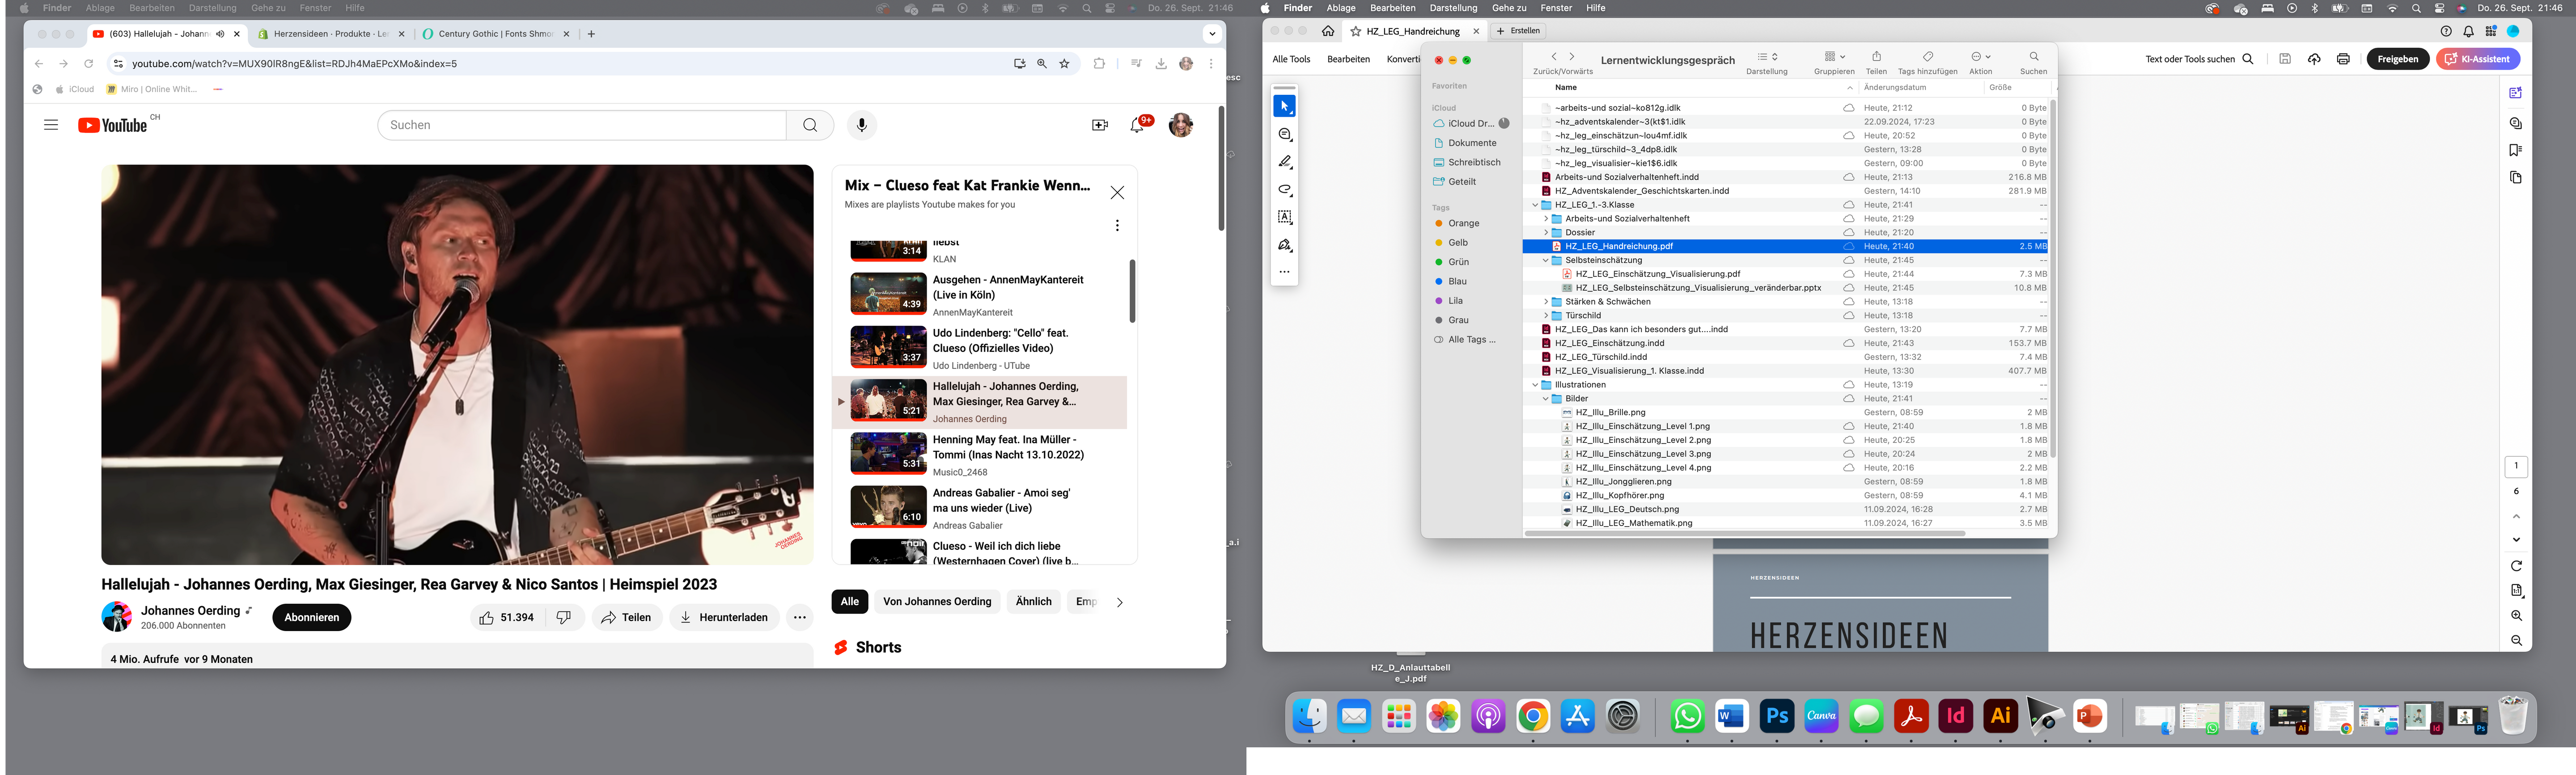Collapse the Bilder folder

tap(1545, 399)
